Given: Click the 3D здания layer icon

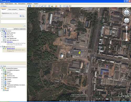Looking at the screenshot, I should click(6, 74).
